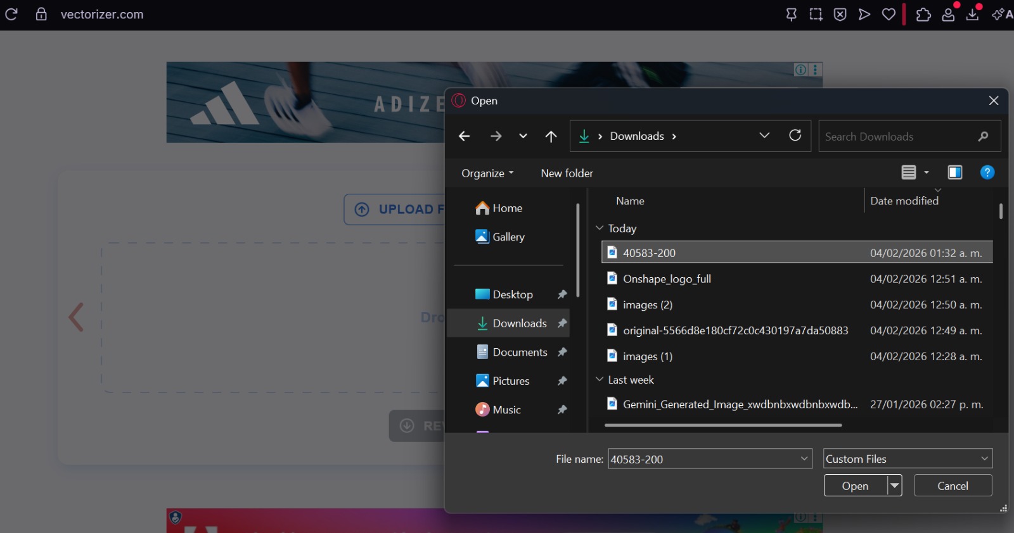Click the previous arrow on the vectorizer page
Viewport: 1014px width, 533px height.
pos(77,317)
